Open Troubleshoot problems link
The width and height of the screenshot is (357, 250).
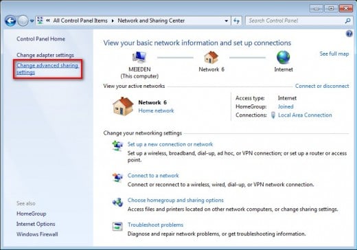155,225
